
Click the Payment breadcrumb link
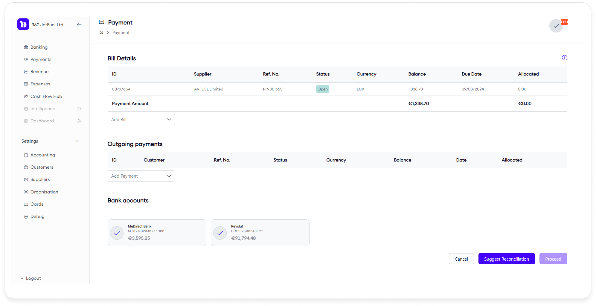pyautogui.click(x=121, y=33)
